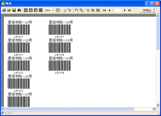This screenshot has width=161, height=116.
Task: Toggle the report outline tree icon
Action: pyautogui.click(x=70, y=10)
